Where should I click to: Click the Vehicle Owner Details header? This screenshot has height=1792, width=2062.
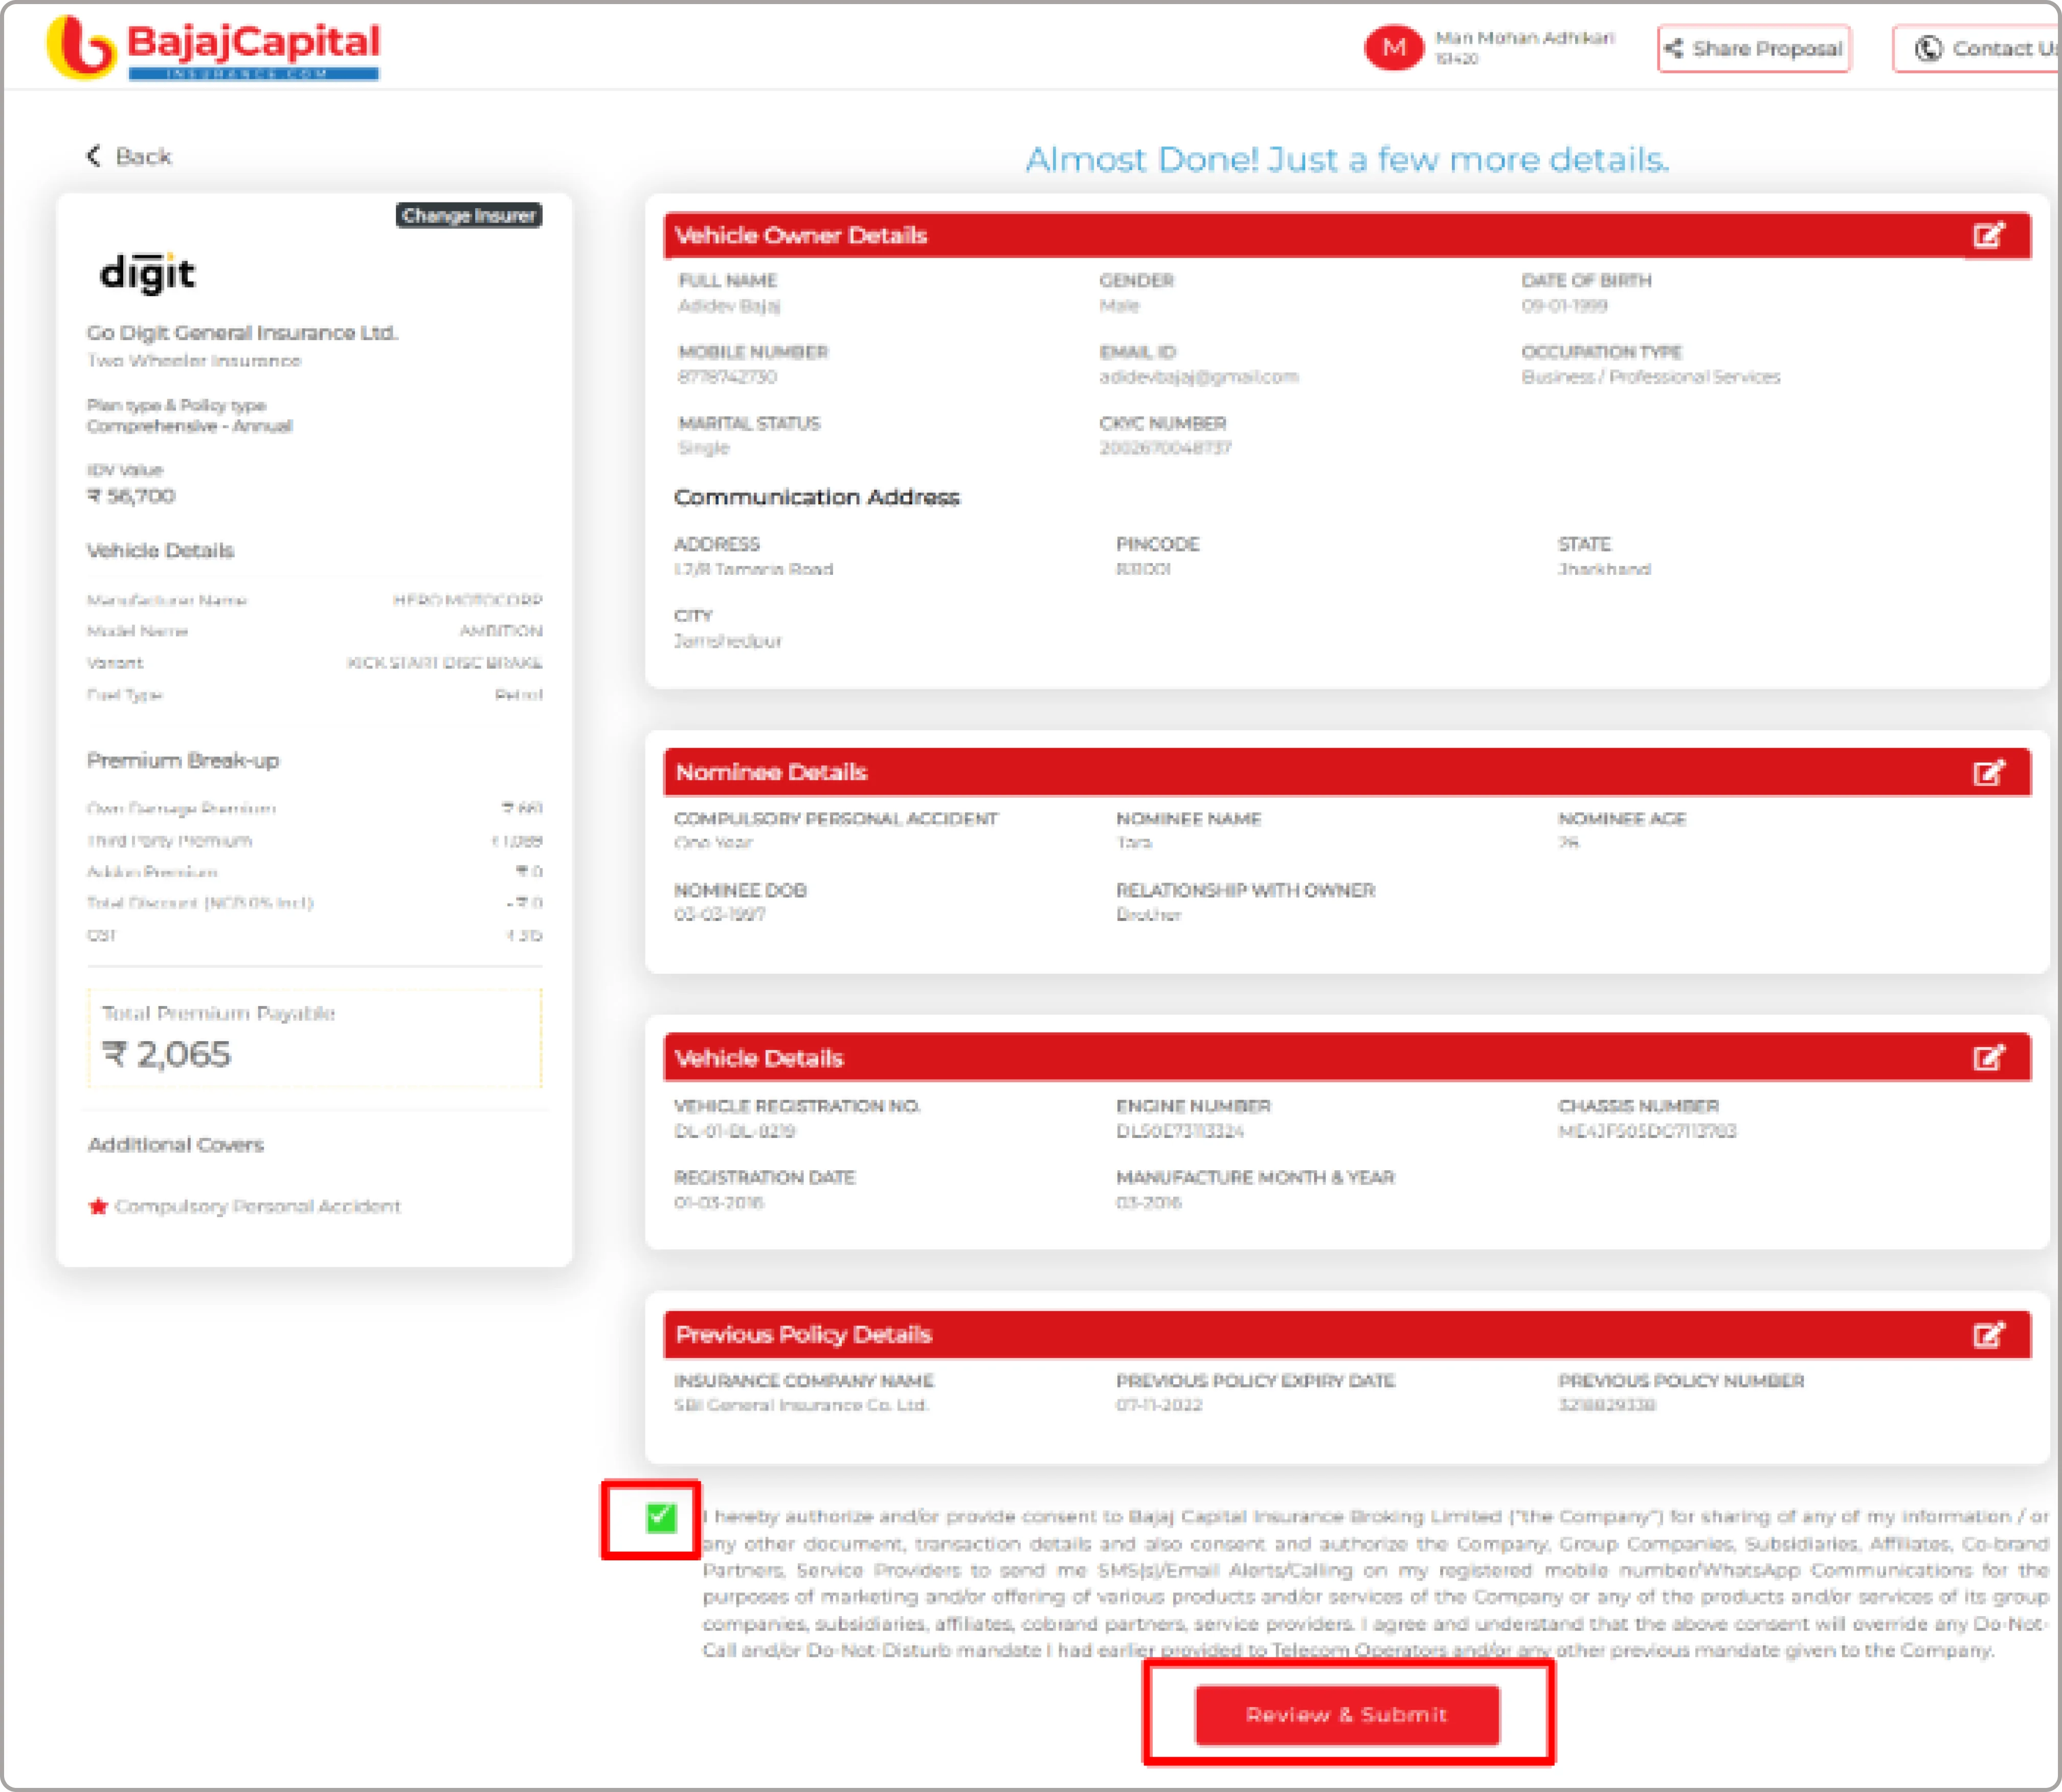coord(1347,236)
